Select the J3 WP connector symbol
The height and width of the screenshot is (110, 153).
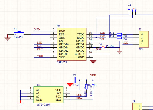coord(144,39)
